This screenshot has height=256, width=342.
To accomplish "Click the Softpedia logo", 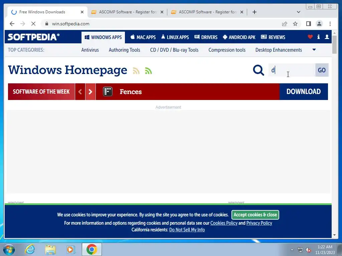I will click(34, 37).
